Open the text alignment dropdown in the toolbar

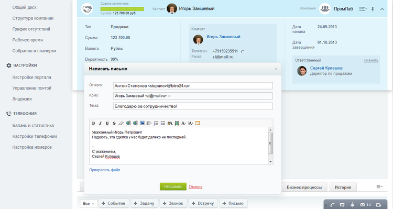(149, 123)
